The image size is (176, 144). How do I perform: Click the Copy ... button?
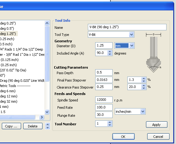(x=11, y=126)
